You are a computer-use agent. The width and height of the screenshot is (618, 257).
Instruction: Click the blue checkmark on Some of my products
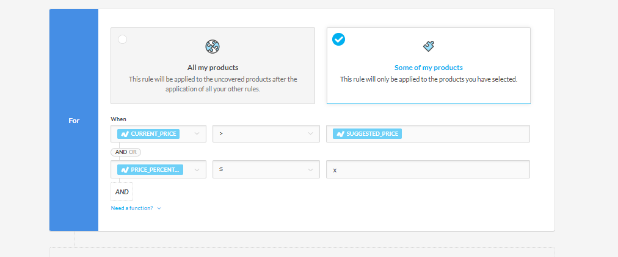point(338,40)
